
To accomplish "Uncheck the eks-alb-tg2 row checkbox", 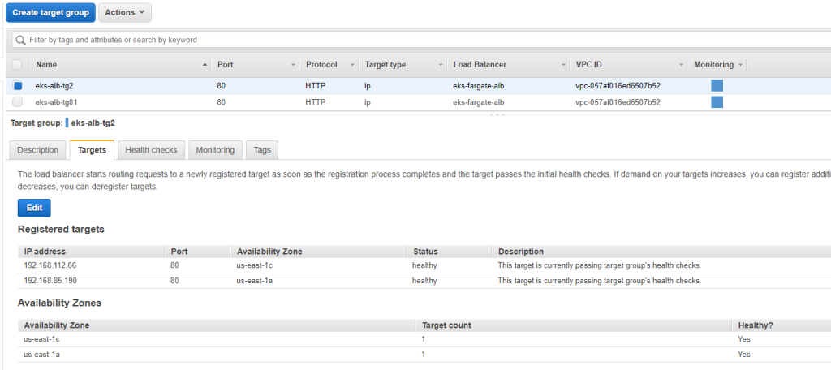I will [x=18, y=86].
